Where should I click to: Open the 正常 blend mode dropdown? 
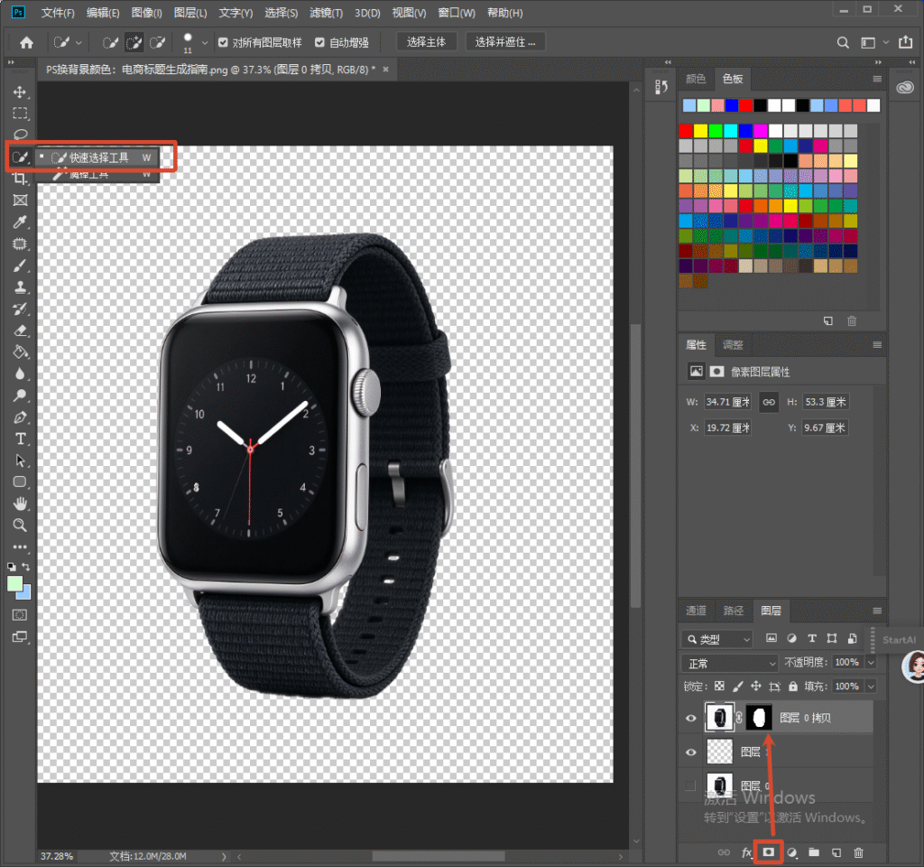click(729, 663)
